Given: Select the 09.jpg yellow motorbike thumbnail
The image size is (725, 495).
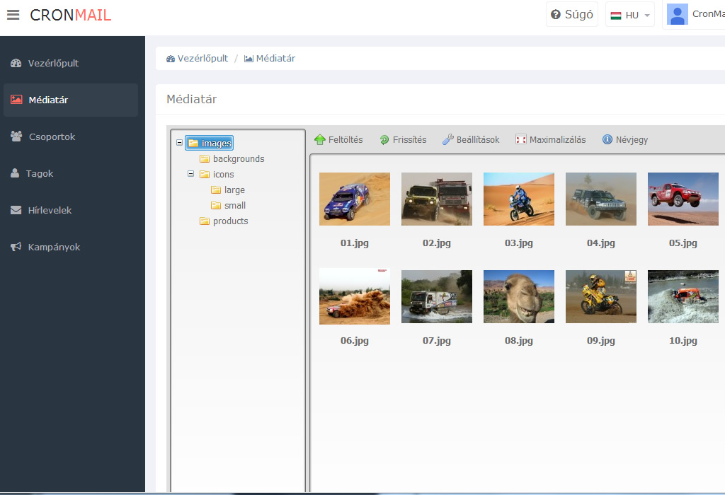Looking at the screenshot, I should coord(601,296).
